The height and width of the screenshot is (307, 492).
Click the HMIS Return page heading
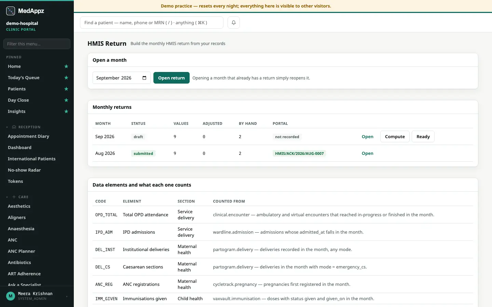click(x=107, y=44)
